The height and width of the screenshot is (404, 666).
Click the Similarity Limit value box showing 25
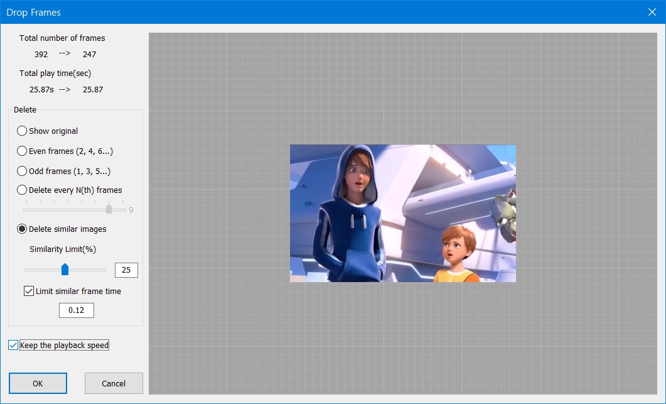click(126, 270)
